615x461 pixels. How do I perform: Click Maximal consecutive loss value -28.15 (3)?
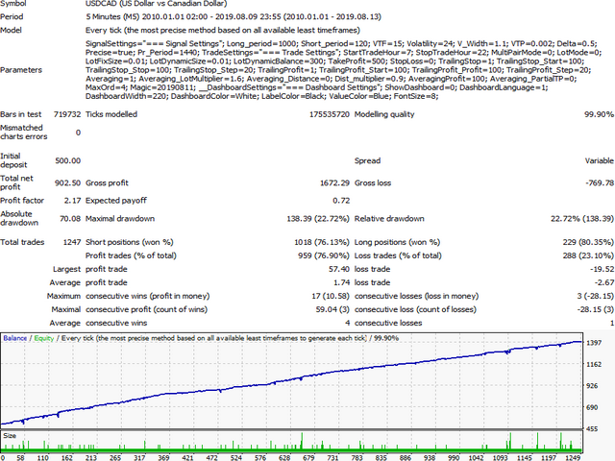click(x=596, y=309)
